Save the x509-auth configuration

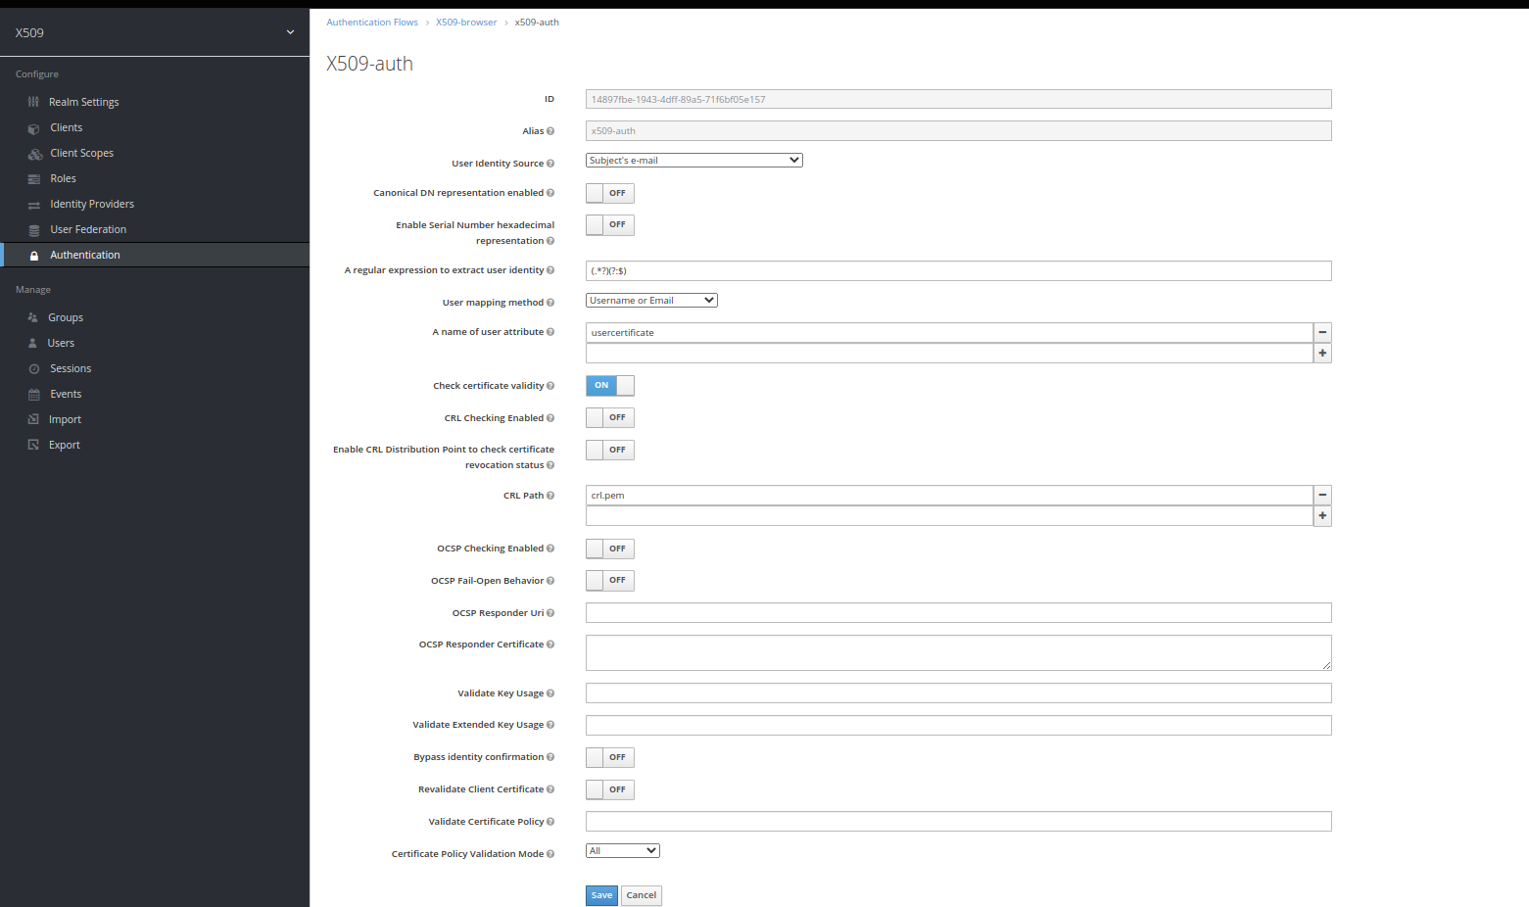[x=600, y=895]
